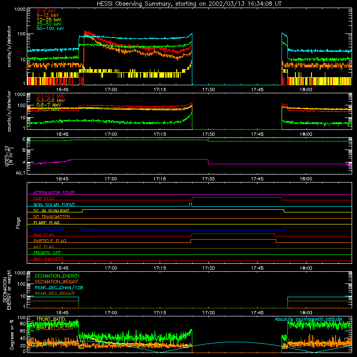
Task: Select the '25-50 keV' legend label
Action: pos(49,24)
